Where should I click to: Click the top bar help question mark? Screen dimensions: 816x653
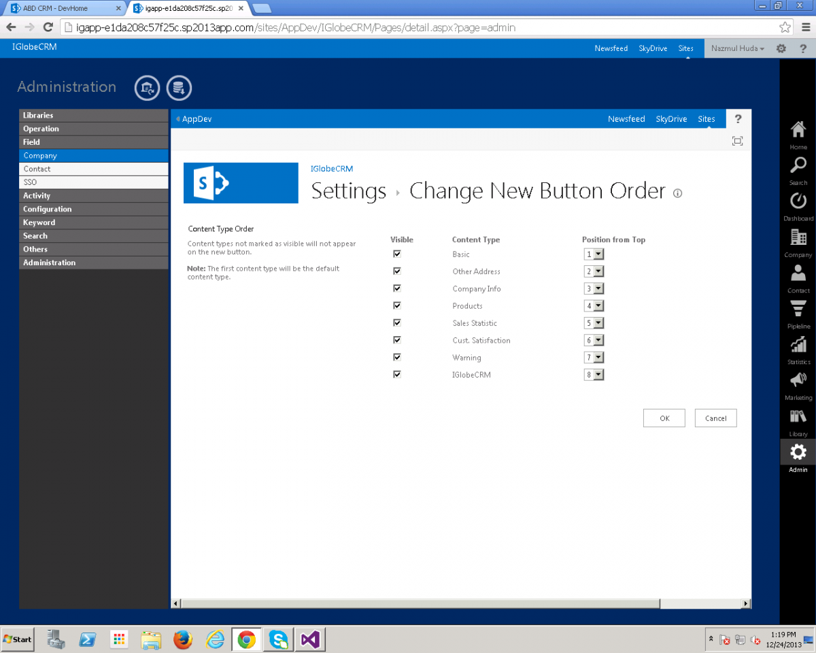[x=803, y=48]
